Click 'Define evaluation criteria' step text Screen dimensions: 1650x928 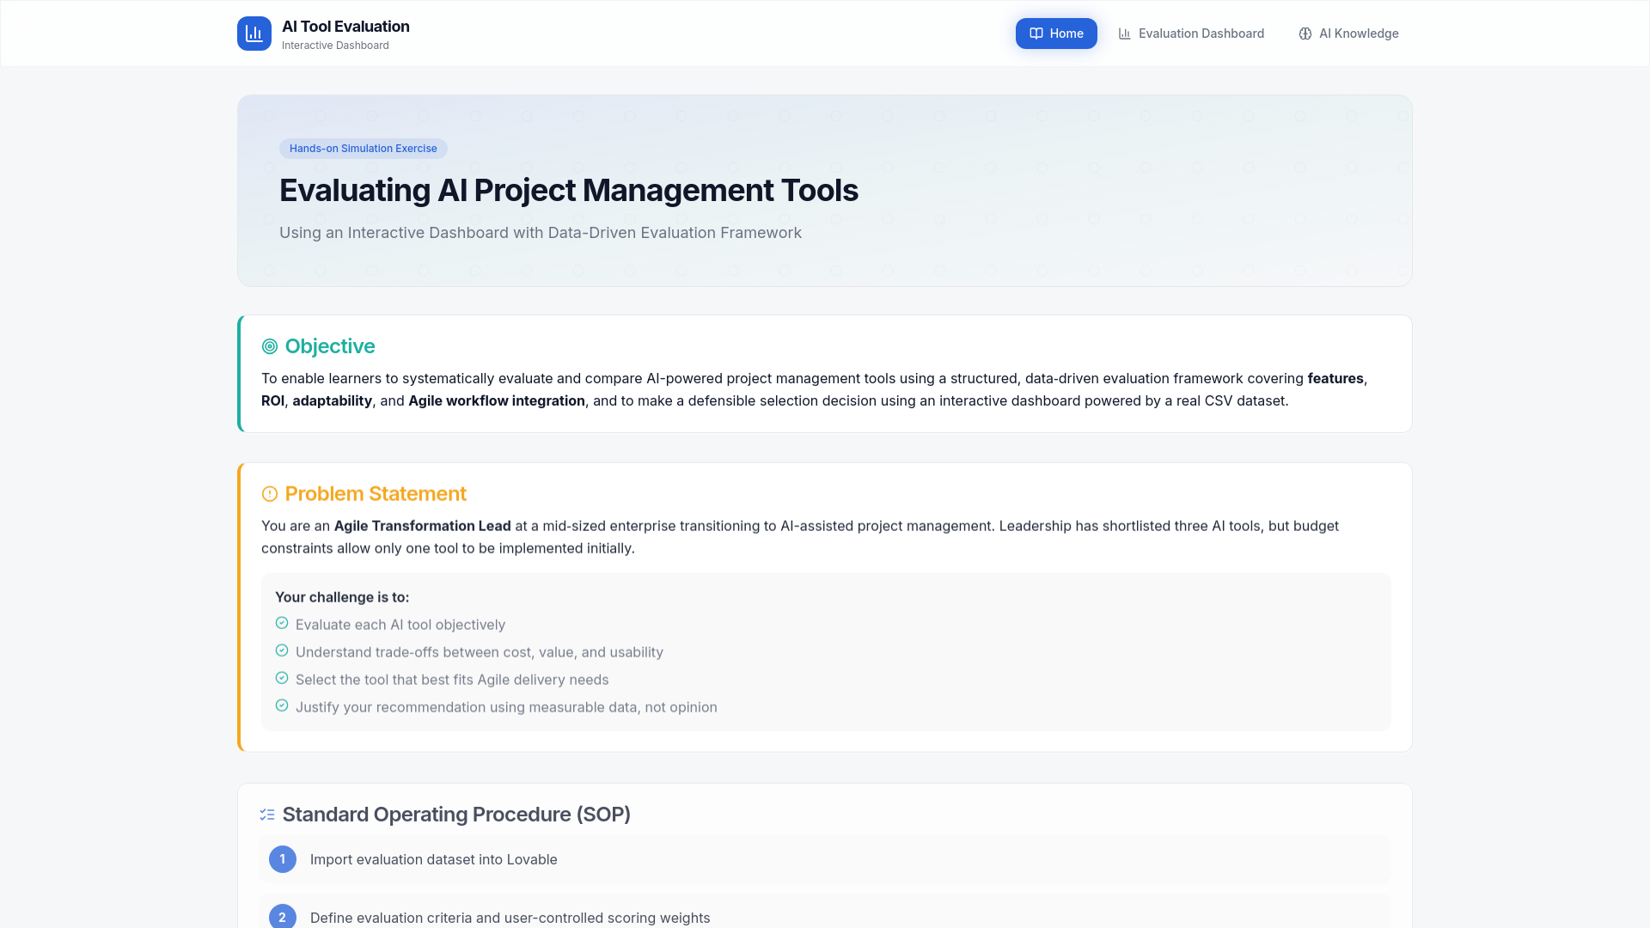coord(510,918)
